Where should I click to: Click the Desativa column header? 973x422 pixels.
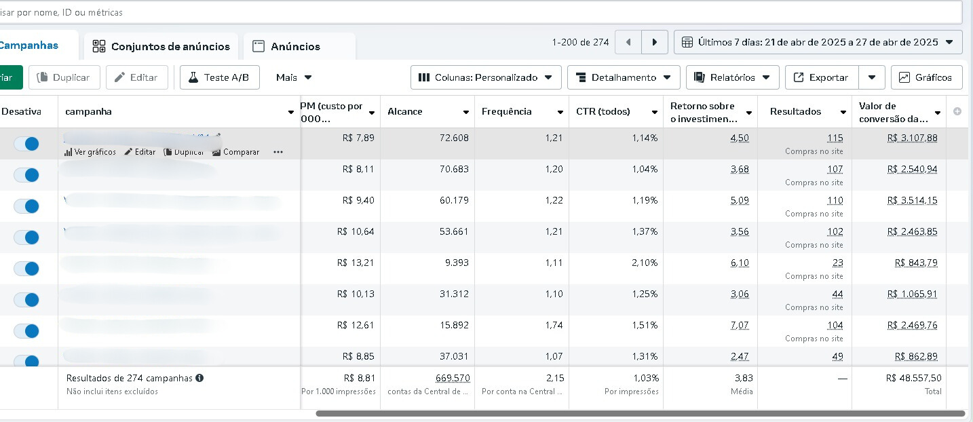21,111
